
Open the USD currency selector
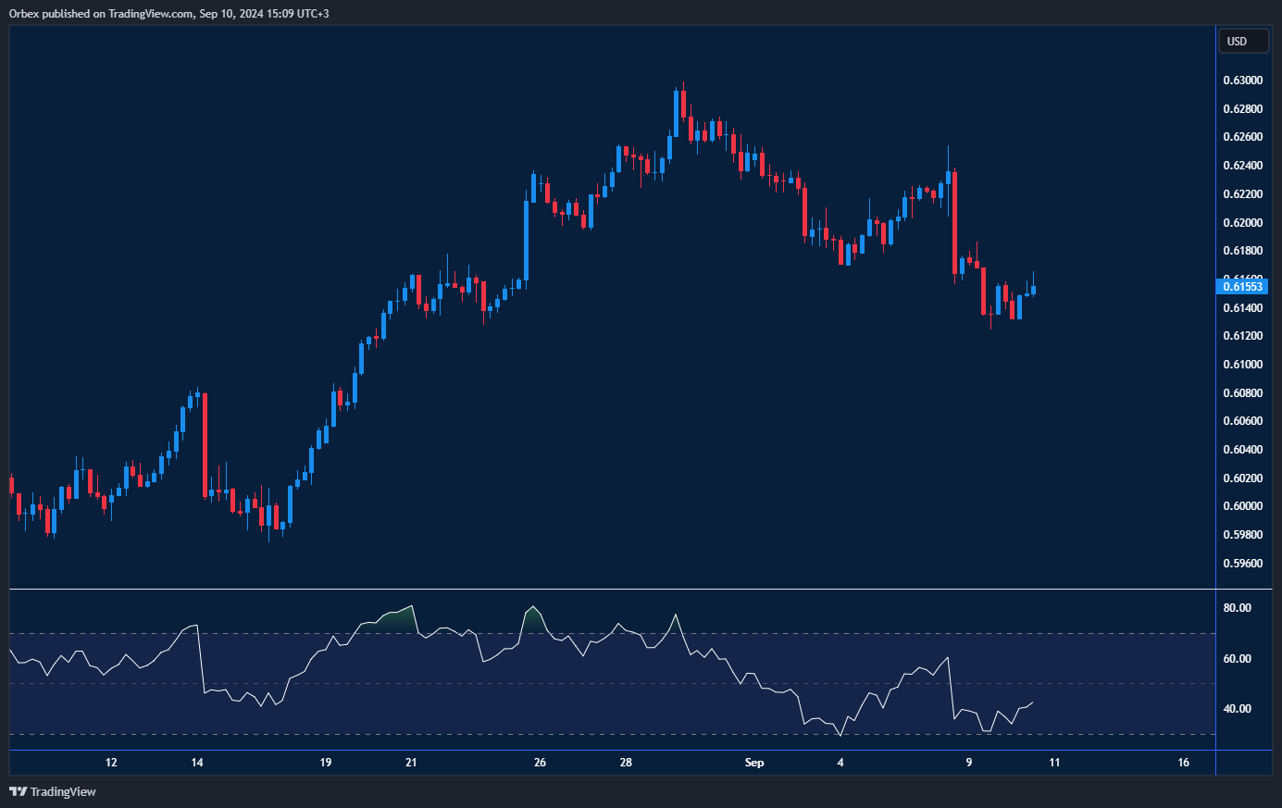point(1241,42)
